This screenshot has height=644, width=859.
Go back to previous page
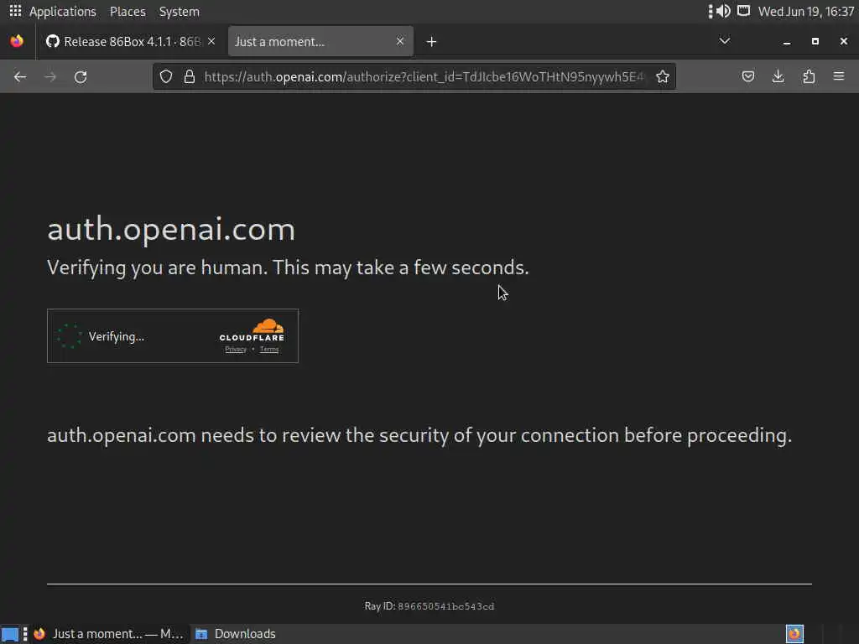coord(20,76)
